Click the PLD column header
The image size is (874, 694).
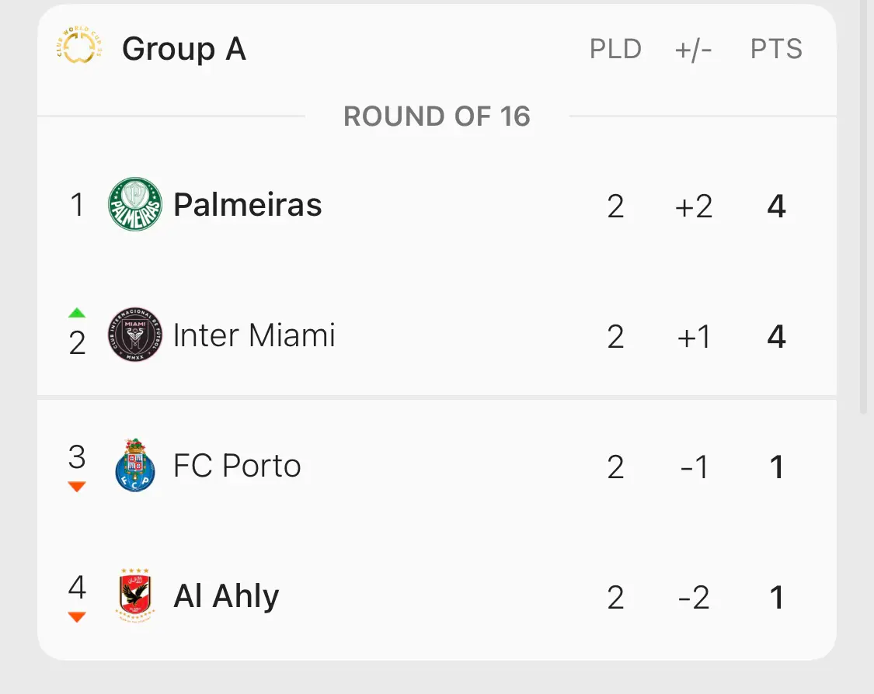coord(615,49)
